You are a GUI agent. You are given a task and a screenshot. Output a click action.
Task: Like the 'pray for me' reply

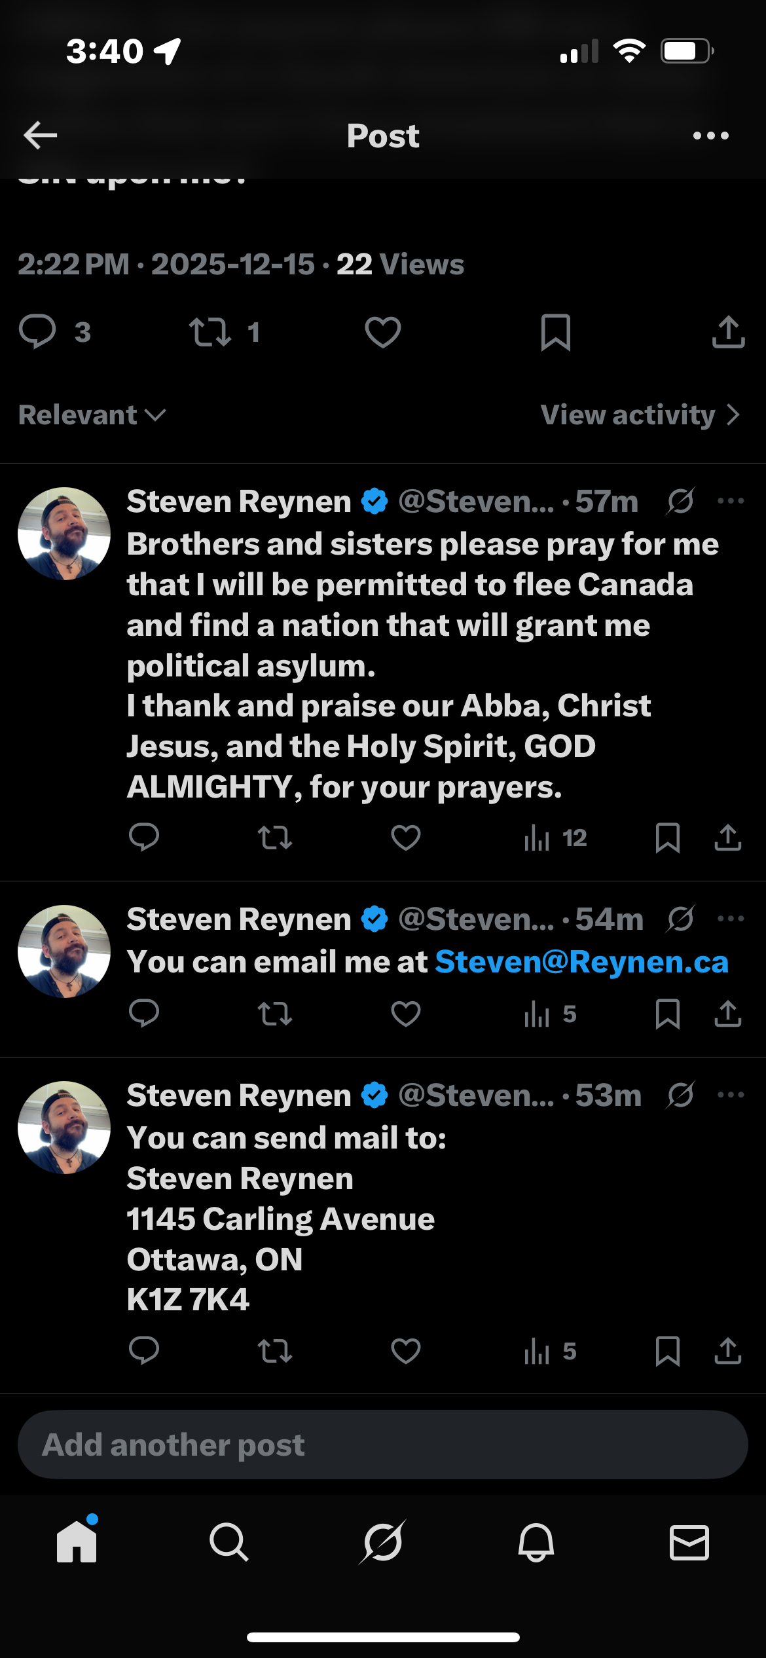tap(406, 838)
